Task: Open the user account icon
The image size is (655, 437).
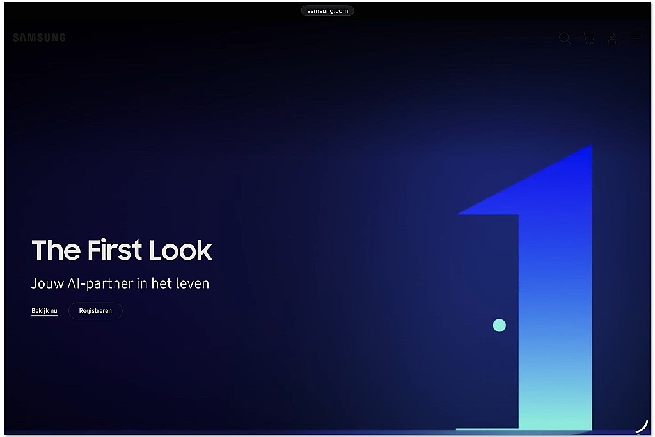Action: (612, 38)
